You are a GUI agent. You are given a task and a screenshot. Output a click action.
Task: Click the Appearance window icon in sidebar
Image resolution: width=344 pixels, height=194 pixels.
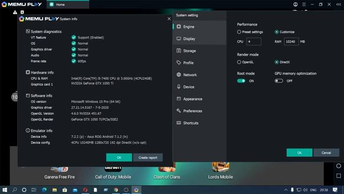[x=179, y=99]
